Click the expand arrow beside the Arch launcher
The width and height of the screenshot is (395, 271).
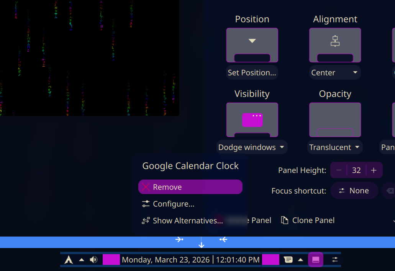(82, 260)
